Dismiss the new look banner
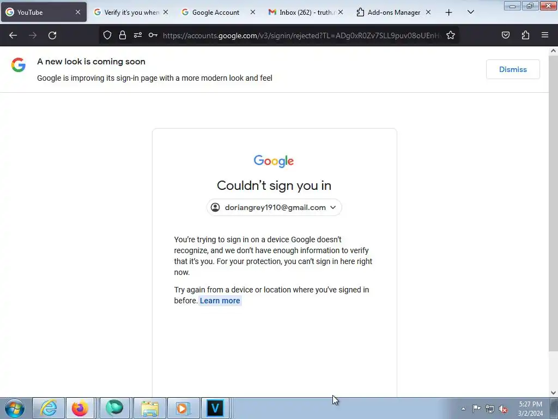This screenshot has width=558, height=419. point(513,69)
